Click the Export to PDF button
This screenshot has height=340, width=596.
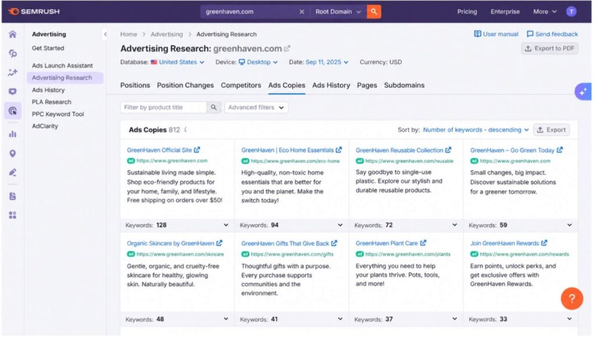[549, 49]
